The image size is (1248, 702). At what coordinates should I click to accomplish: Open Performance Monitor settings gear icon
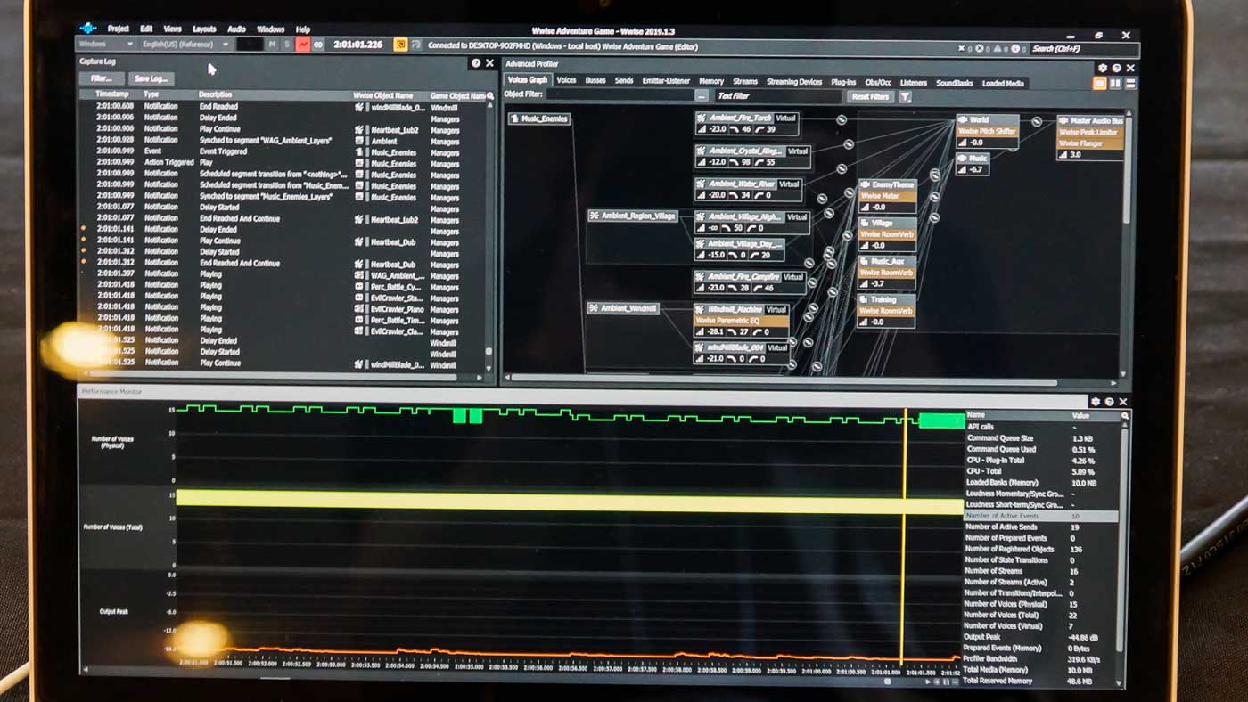[x=1096, y=402]
